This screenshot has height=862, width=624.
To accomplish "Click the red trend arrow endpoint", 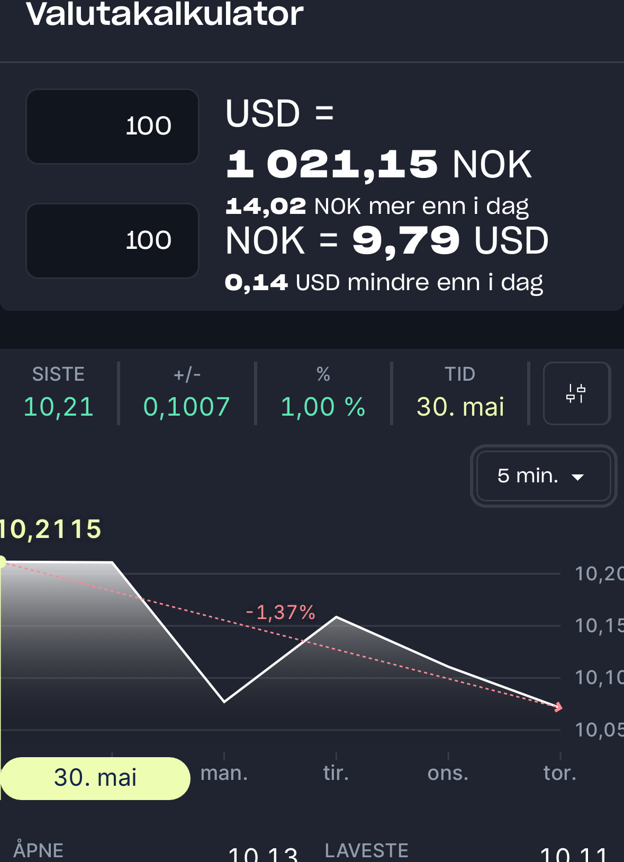I will click(x=558, y=707).
